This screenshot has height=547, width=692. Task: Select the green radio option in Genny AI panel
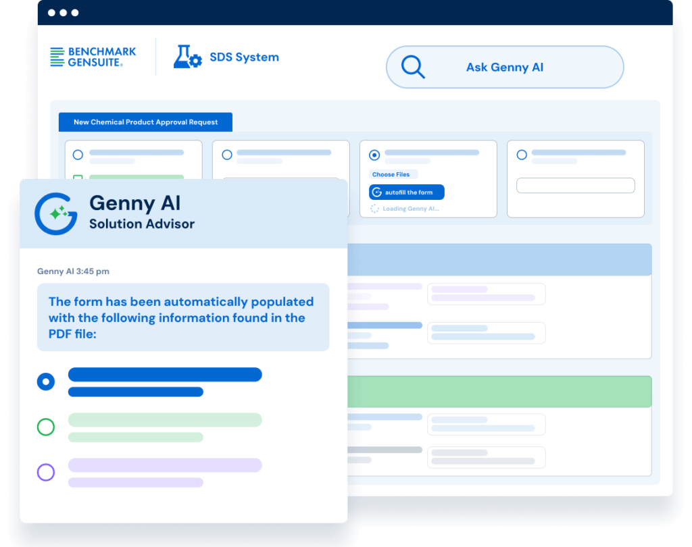click(46, 427)
